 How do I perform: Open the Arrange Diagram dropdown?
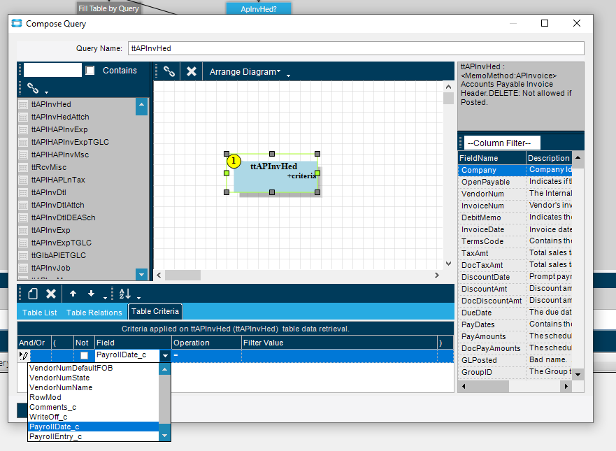245,71
